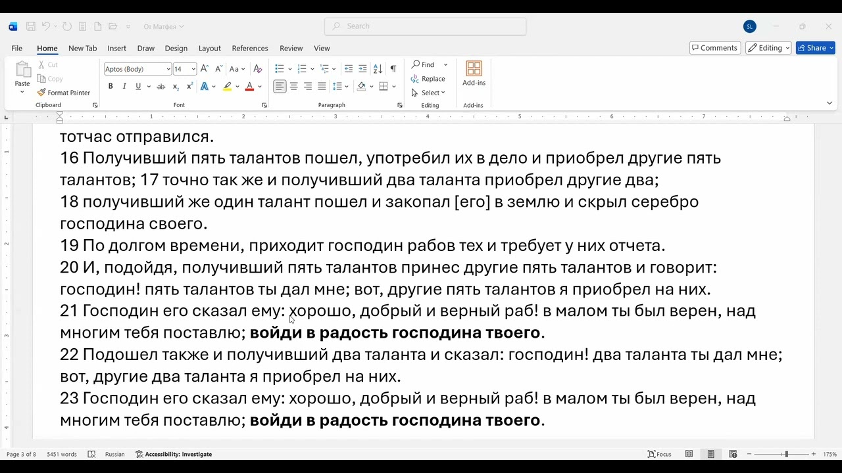The height and width of the screenshot is (473, 842).
Task: Open line and paragraph spacing
Action: (337, 86)
